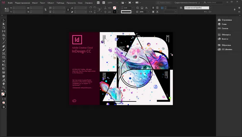Select the Pen tool
The width and height of the screenshot is (242, 137).
[3, 46]
